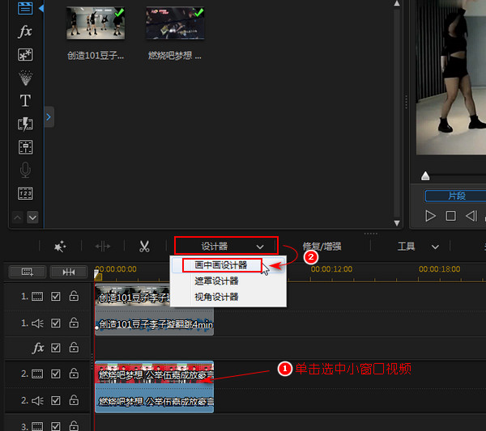
Task: Lock video track 3
Action: [74, 425]
